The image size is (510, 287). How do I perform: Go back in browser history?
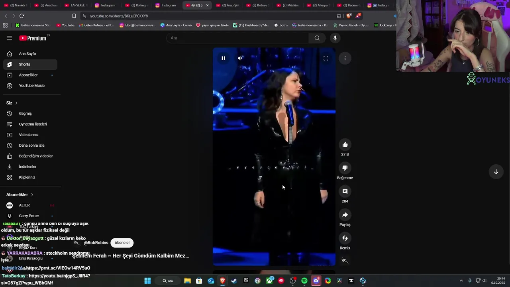coord(6,16)
